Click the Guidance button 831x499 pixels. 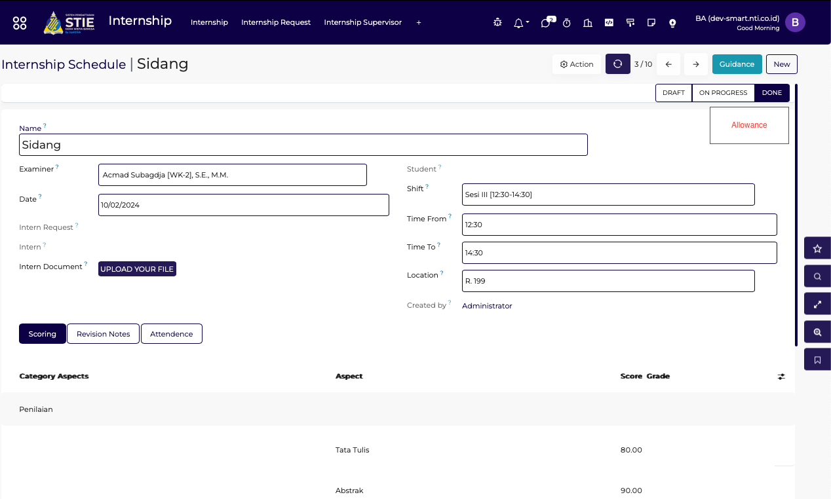[x=737, y=64]
